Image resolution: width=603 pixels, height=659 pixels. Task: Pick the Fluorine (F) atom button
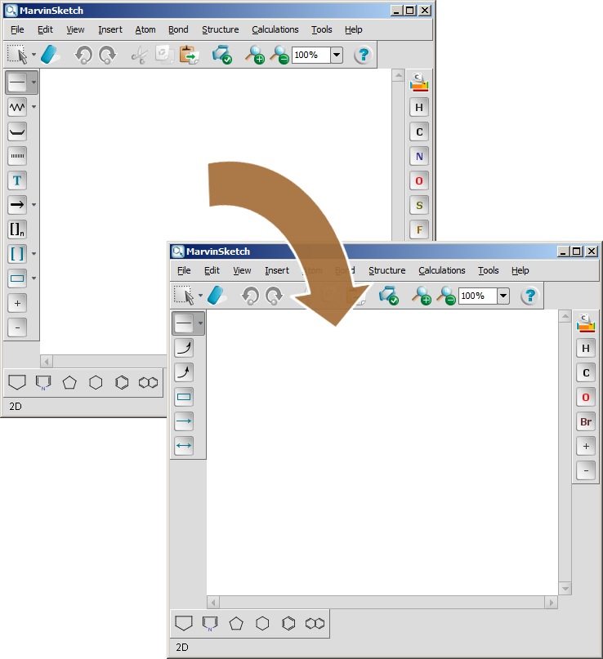point(419,229)
